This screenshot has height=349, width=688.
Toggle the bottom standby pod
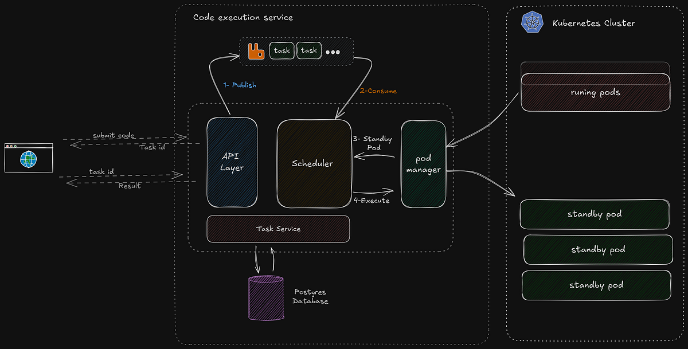point(596,285)
